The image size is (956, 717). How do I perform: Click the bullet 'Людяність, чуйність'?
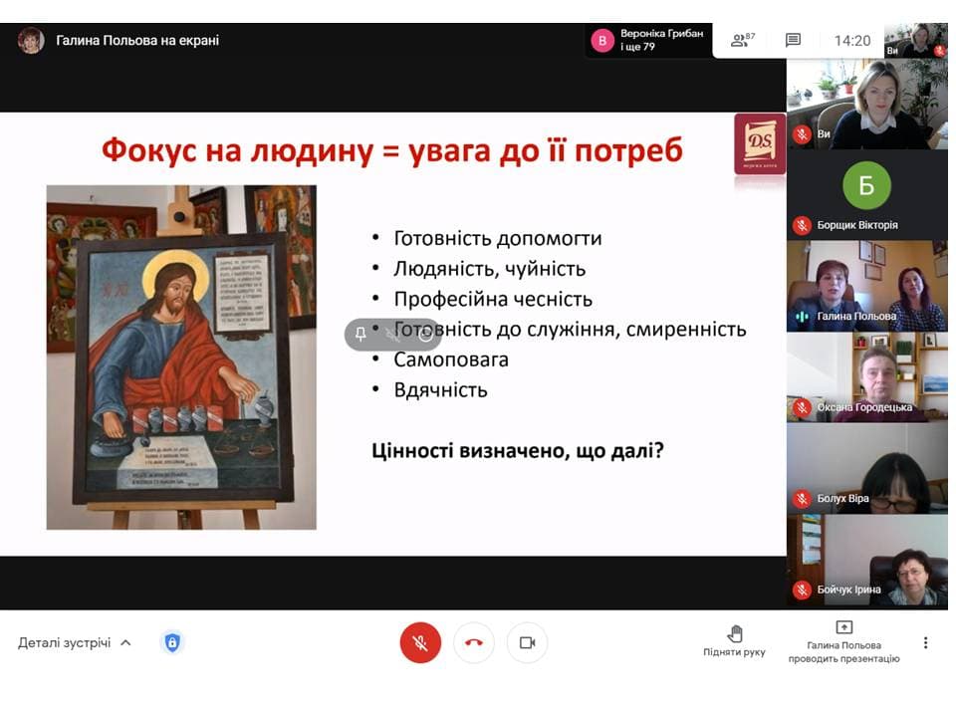click(490, 269)
